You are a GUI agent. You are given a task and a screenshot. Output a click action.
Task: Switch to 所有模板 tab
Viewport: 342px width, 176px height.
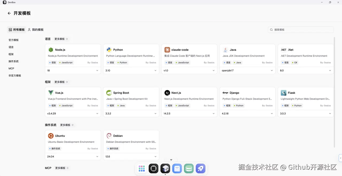coord(17,30)
